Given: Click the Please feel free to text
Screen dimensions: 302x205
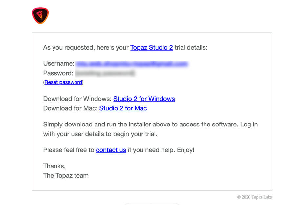Looking at the screenshot, I should pyautogui.click(x=69, y=150).
